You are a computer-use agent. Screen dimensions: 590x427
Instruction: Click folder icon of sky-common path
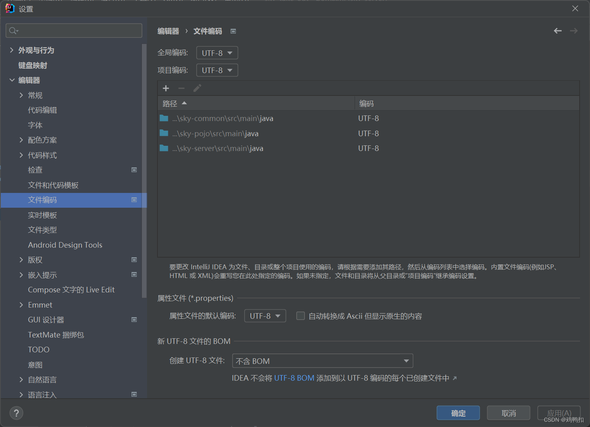coord(164,118)
